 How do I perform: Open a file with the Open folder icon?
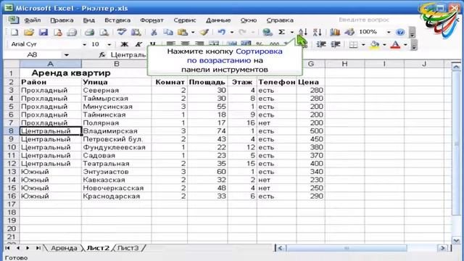point(29,32)
